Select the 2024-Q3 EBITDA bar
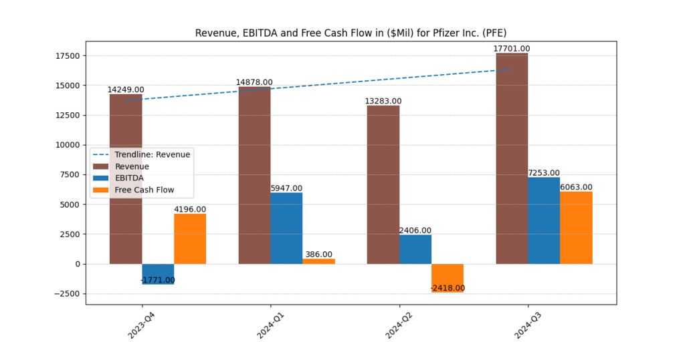Screen dimensions: 685x342 pyautogui.click(x=544, y=220)
